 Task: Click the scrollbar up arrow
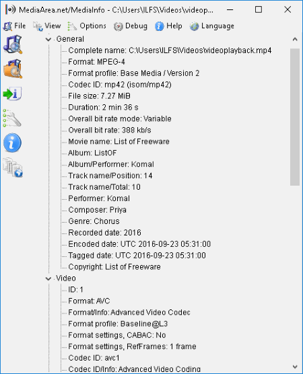295,40
